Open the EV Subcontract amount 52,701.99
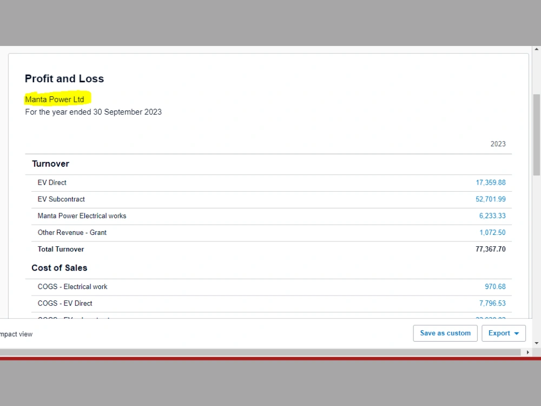 (491, 199)
